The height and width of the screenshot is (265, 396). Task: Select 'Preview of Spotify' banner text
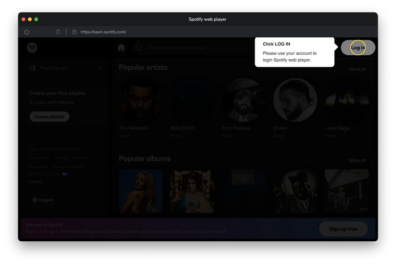(44, 225)
